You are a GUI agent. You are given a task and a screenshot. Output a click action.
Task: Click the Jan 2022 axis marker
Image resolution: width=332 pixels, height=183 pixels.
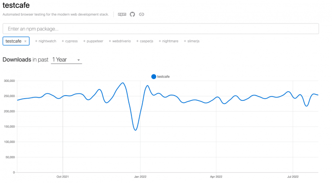click(140, 177)
